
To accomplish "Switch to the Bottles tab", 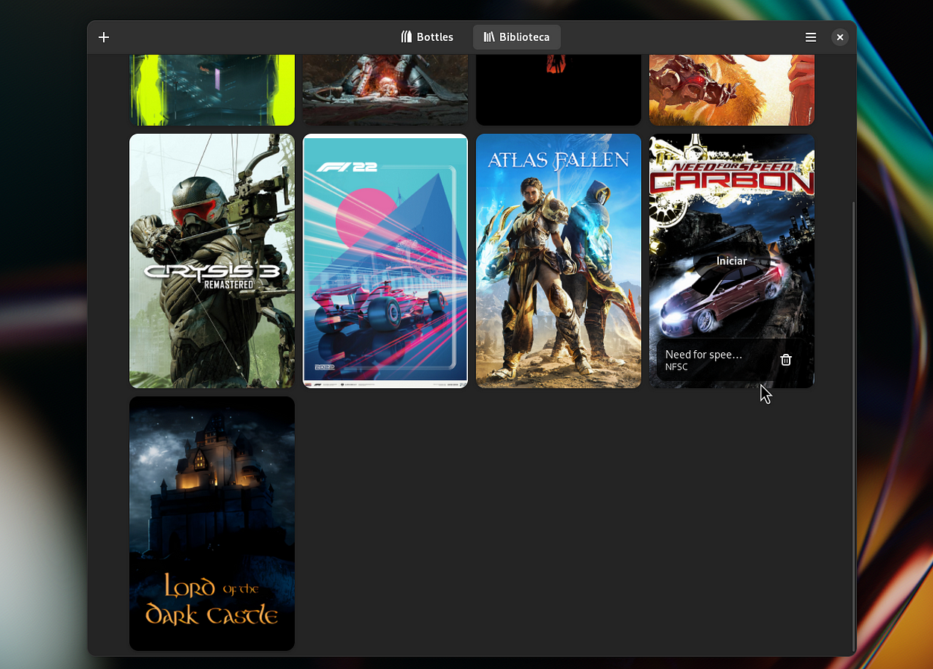I will point(427,36).
